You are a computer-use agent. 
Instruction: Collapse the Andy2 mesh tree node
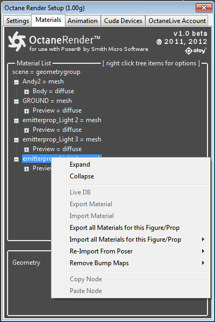[x=16, y=82]
